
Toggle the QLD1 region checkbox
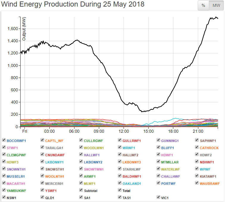tap(43, 197)
